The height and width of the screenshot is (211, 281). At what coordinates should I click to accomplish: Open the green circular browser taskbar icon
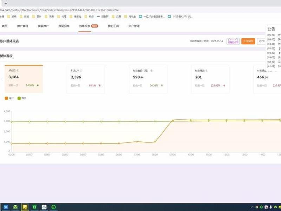(54, 207)
